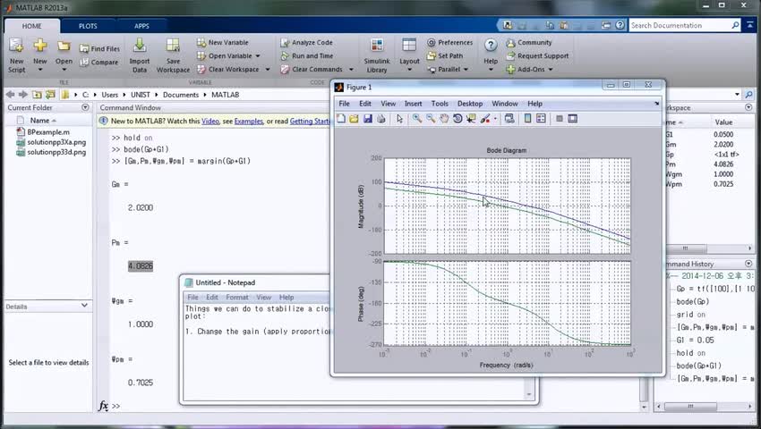
Task: Click quick access help question icon
Action: coord(620,25)
